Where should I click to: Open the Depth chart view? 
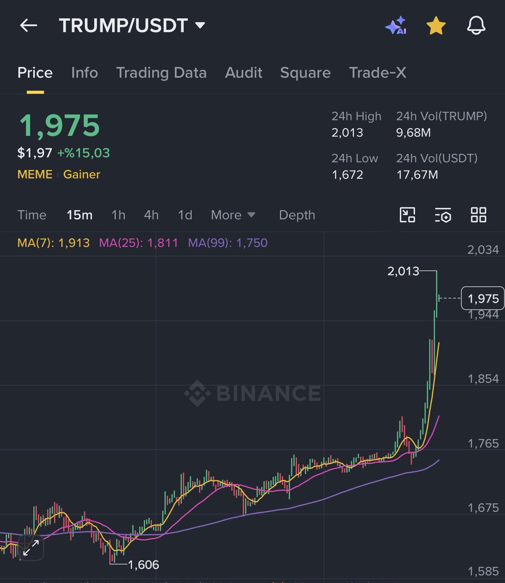point(297,215)
